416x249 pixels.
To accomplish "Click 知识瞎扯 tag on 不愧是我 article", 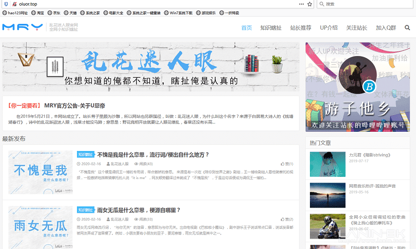I will (86, 155).
